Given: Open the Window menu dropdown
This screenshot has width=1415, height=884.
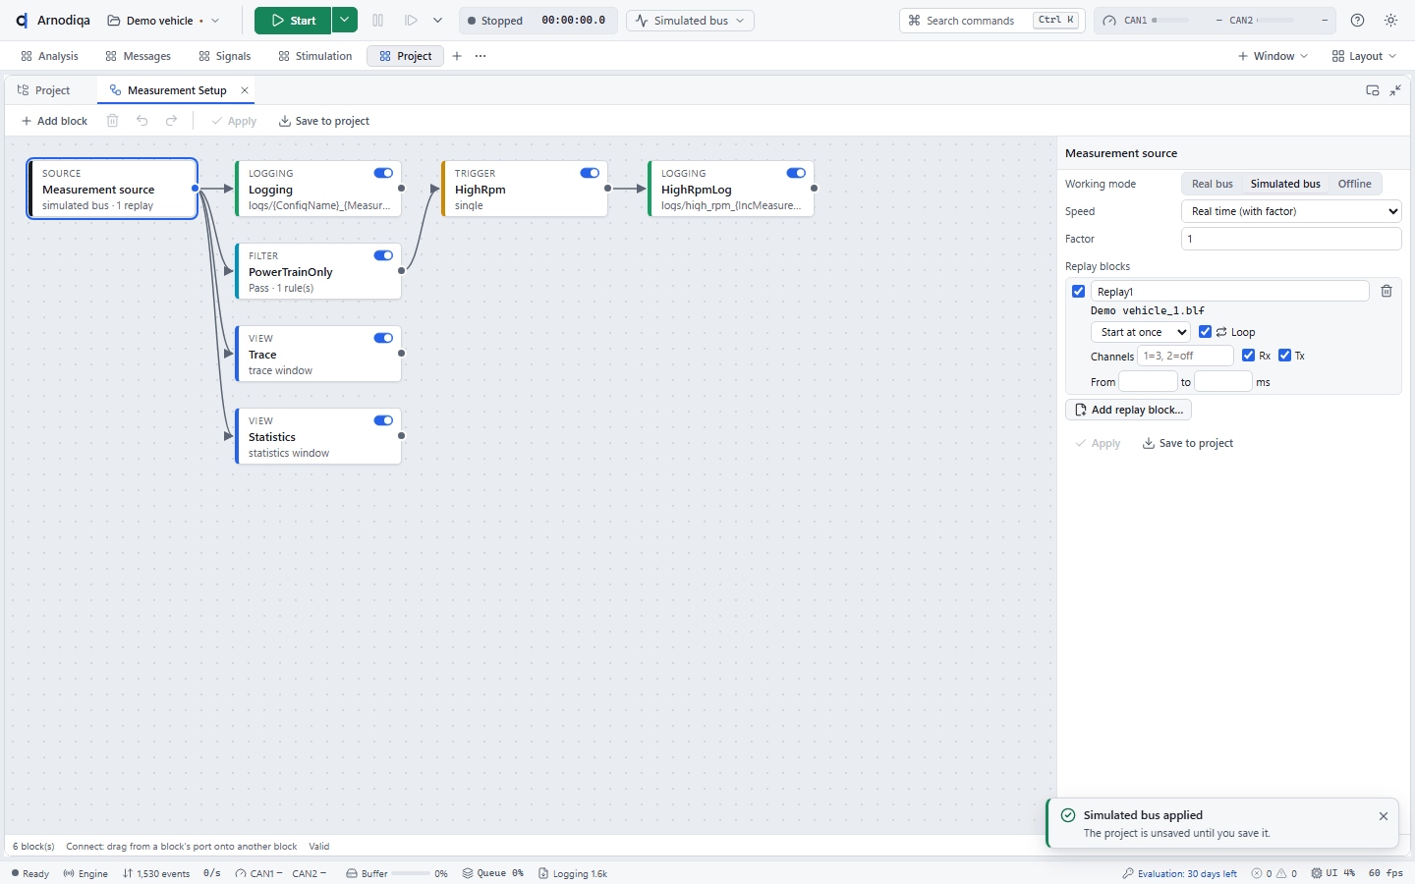Looking at the screenshot, I should click(x=1273, y=56).
